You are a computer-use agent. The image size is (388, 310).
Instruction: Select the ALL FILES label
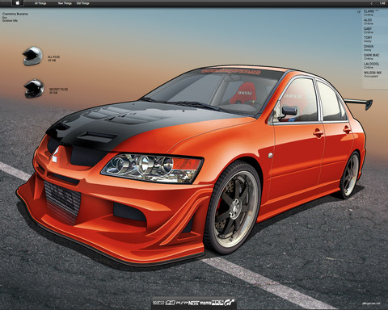pyautogui.click(x=53, y=57)
